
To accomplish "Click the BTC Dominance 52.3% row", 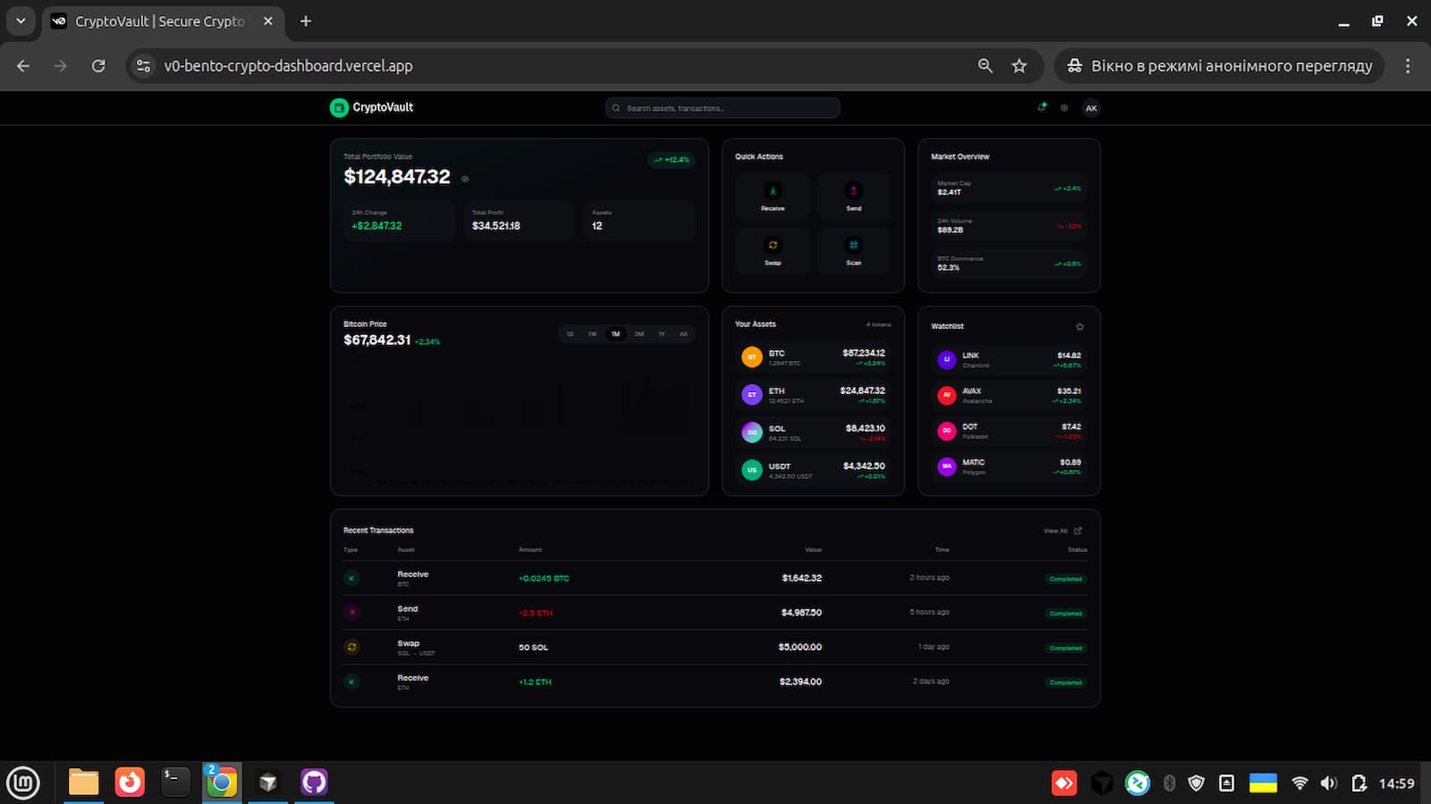I will click(x=1009, y=263).
